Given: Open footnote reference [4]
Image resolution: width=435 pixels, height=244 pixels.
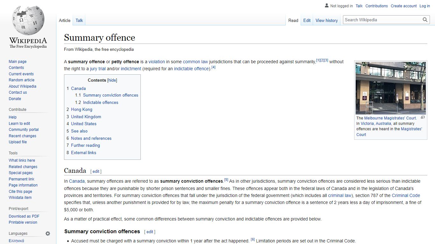Looking at the screenshot, I should coord(213,67).
